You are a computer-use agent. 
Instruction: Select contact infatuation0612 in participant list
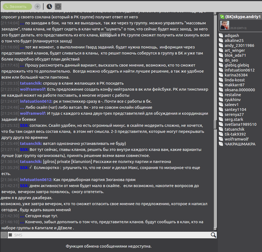tap(240, 70)
